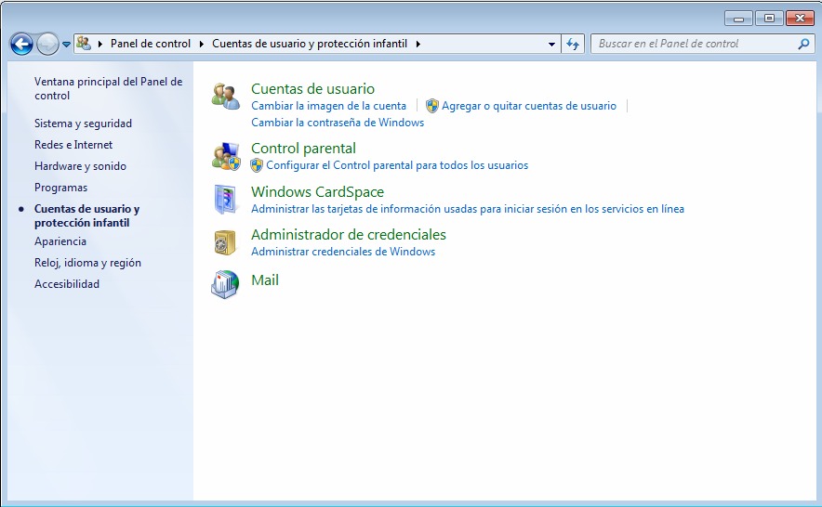Click the search magnifier icon
This screenshot has height=507, width=822.
click(803, 44)
